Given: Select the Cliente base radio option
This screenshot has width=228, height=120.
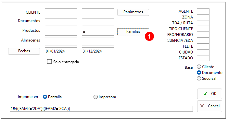Looking at the screenshot, I should click(199, 67).
